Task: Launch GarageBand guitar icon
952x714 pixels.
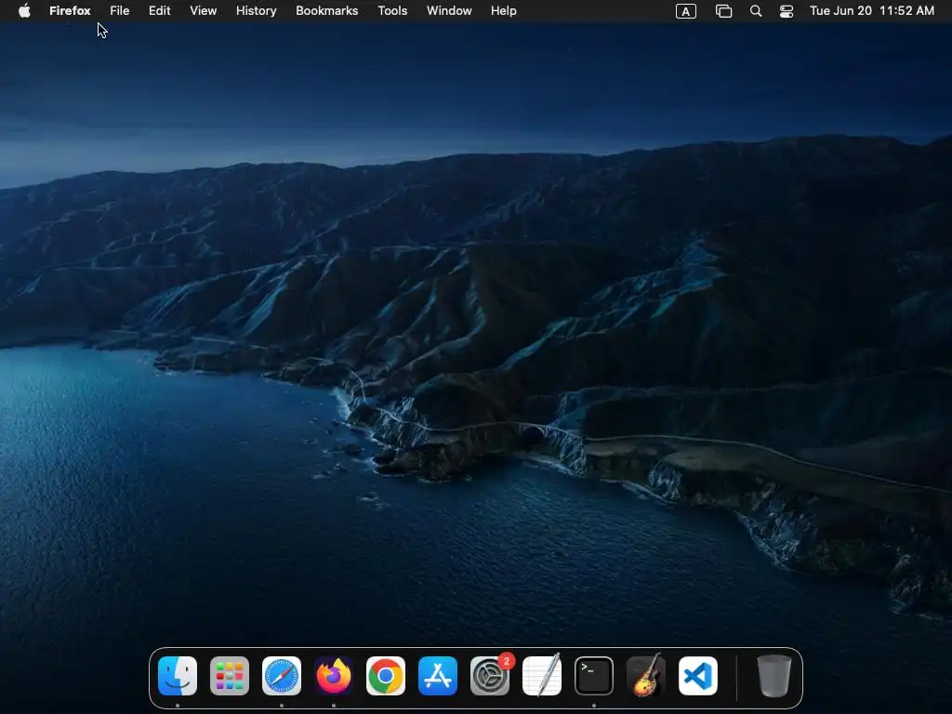Action: pyautogui.click(x=646, y=676)
